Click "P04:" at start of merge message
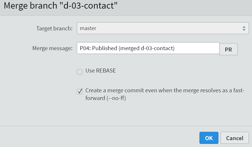Viewport: 252px width, 147px height. 85,48
